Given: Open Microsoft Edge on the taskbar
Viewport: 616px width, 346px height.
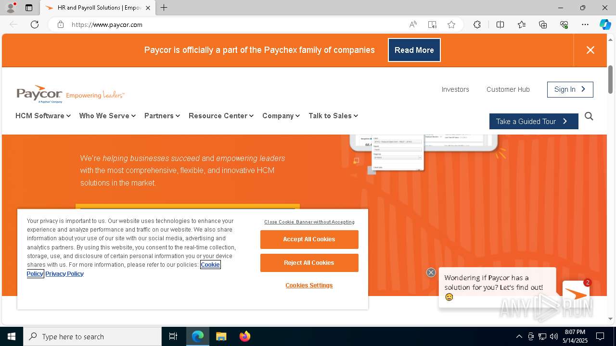Looking at the screenshot, I should pyautogui.click(x=198, y=336).
